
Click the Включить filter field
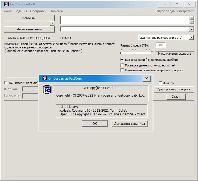point(30,89)
